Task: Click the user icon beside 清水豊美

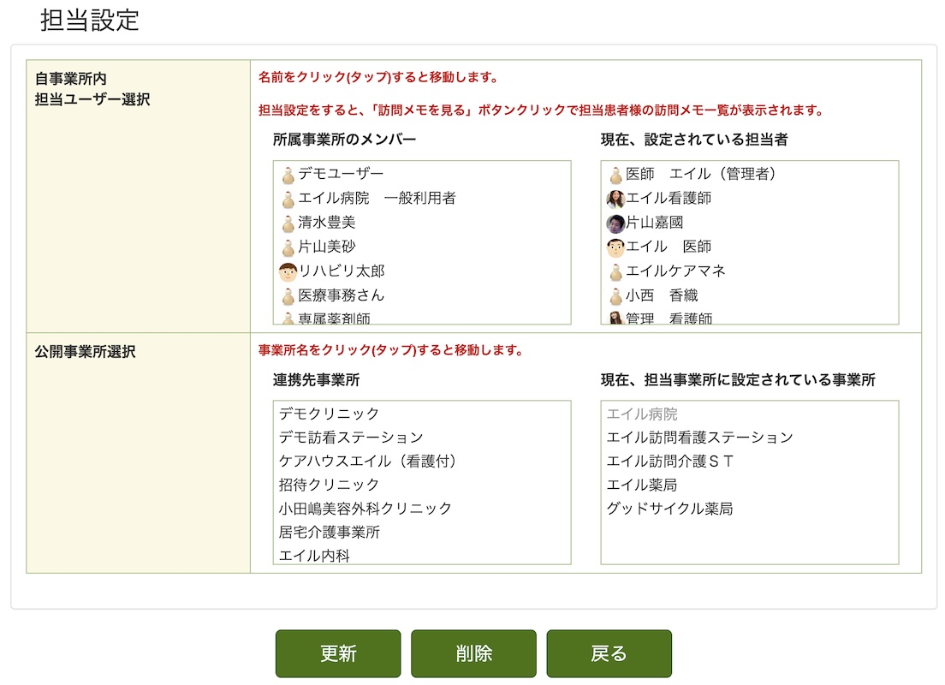Action: [288, 223]
